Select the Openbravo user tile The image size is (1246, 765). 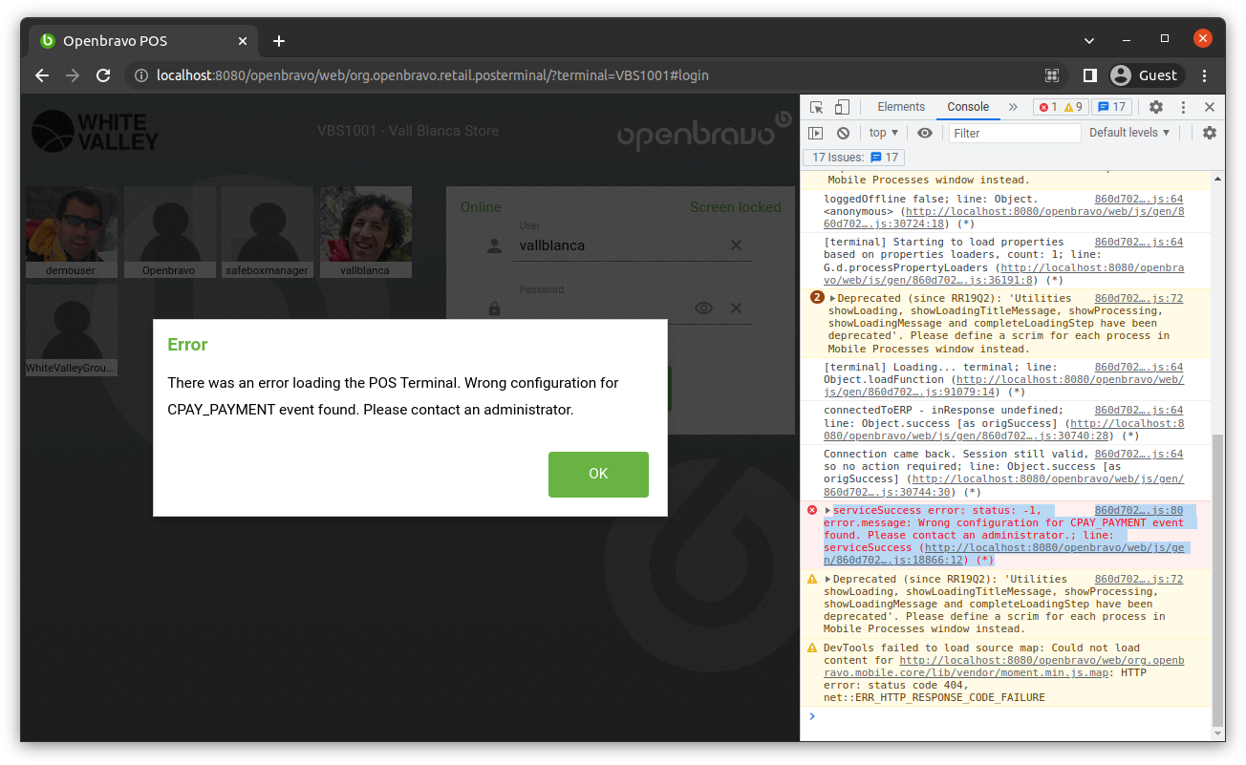(169, 232)
